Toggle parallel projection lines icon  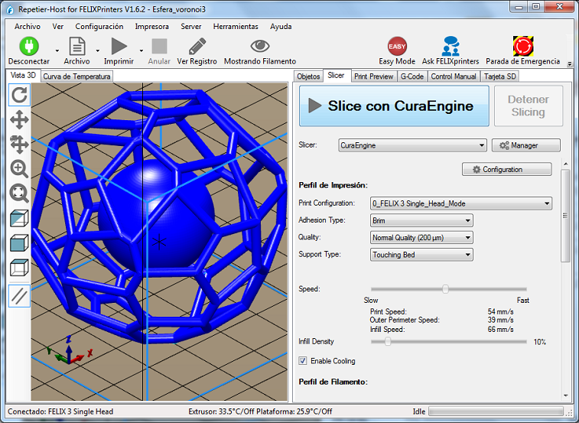point(19,296)
